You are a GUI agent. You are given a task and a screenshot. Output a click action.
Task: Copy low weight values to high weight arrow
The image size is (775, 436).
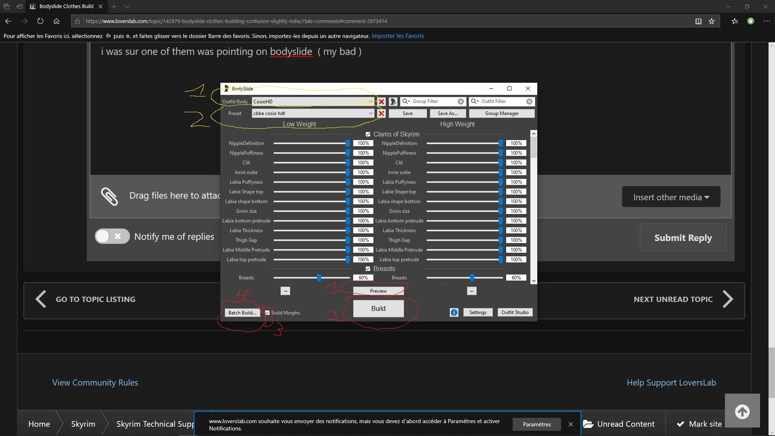tap(285, 291)
